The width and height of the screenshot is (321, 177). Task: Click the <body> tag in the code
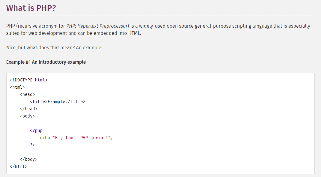click(27, 116)
